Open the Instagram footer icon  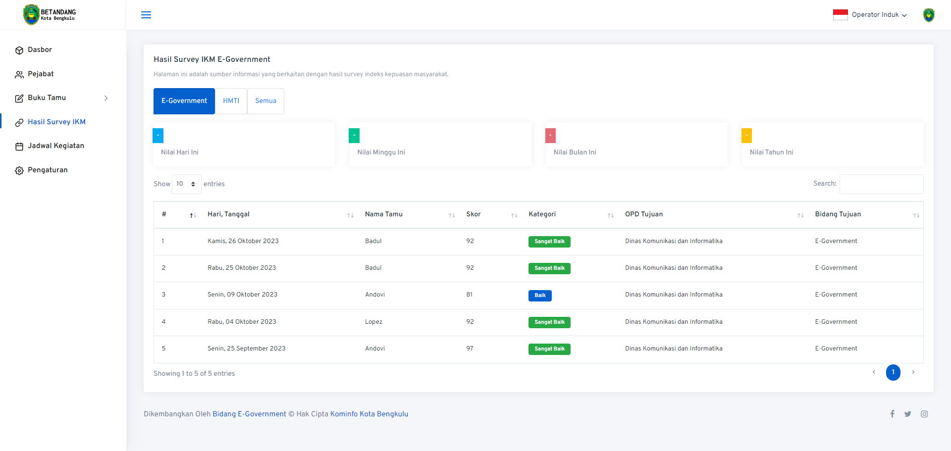[924, 414]
